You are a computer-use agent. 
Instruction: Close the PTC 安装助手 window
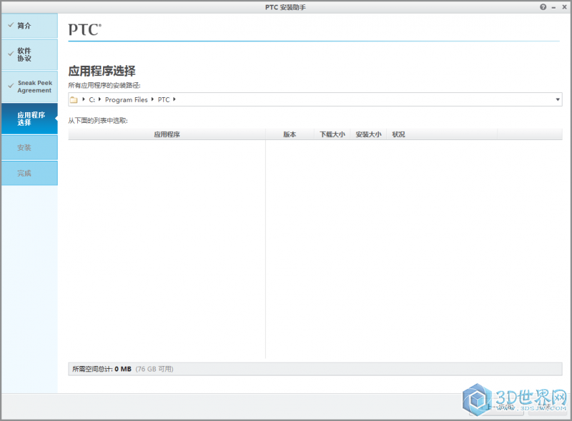point(564,7)
